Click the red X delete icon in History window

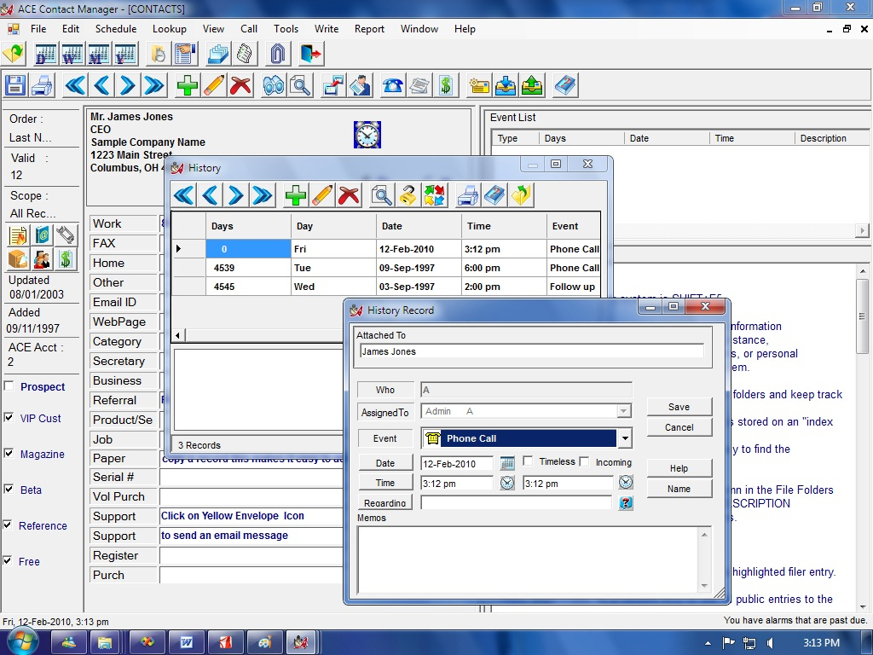(x=349, y=195)
